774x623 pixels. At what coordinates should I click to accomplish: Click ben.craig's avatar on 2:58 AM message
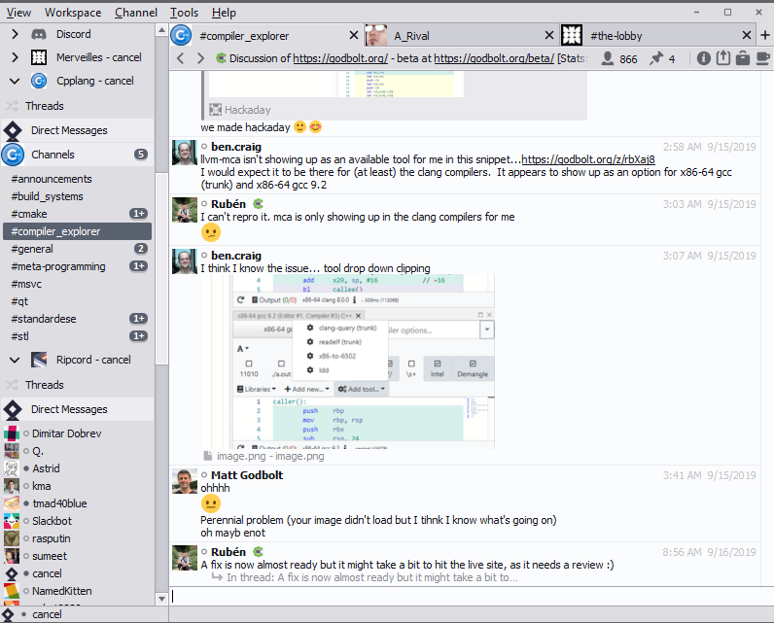coord(185,153)
